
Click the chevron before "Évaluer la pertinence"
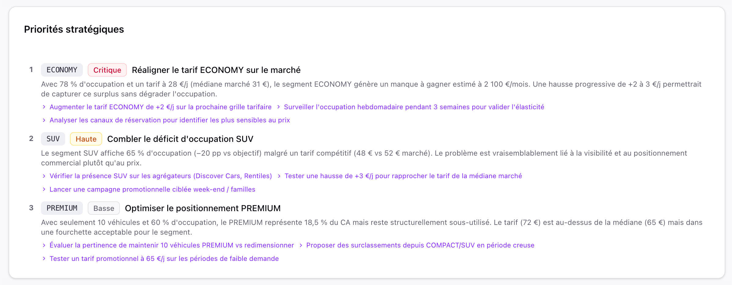(x=44, y=245)
